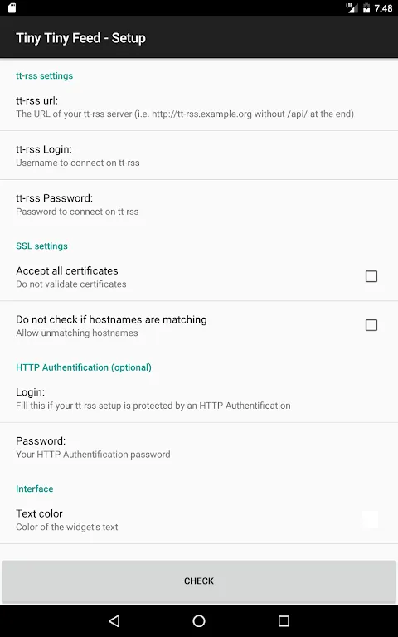Tap the 7:48 clock in status bar
Screen dimensions: 398x637
point(383,8)
